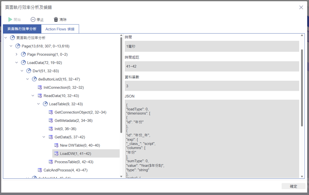
Task: Select New DWTable tree item
Action: tap(80, 145)
